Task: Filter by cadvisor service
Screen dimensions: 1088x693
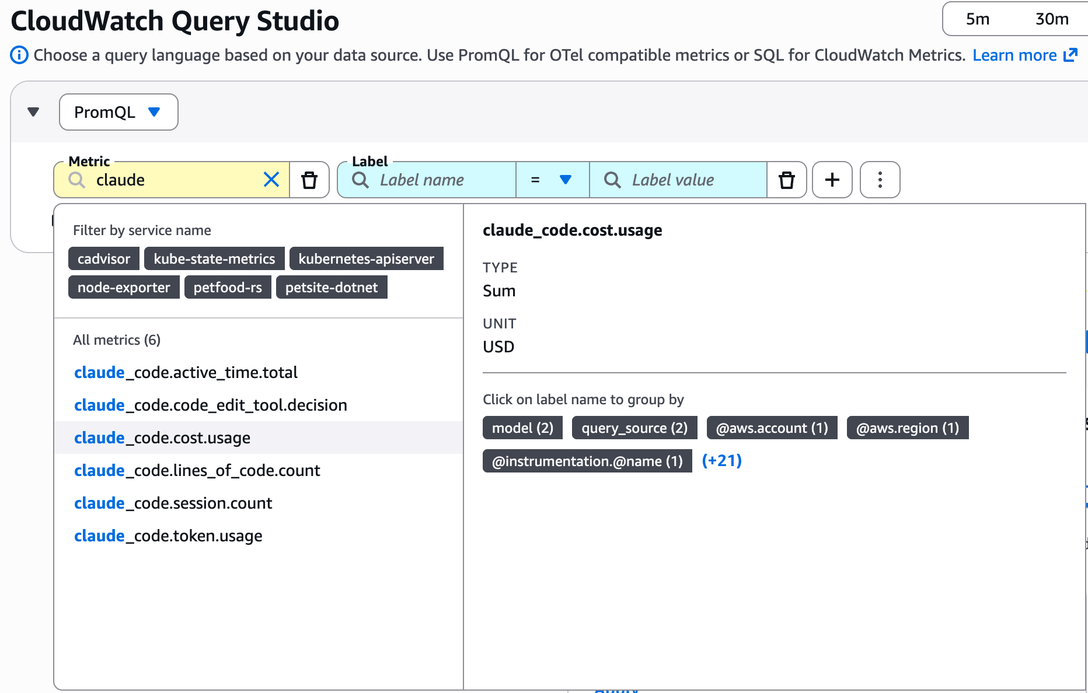Action: click(104, 258)
